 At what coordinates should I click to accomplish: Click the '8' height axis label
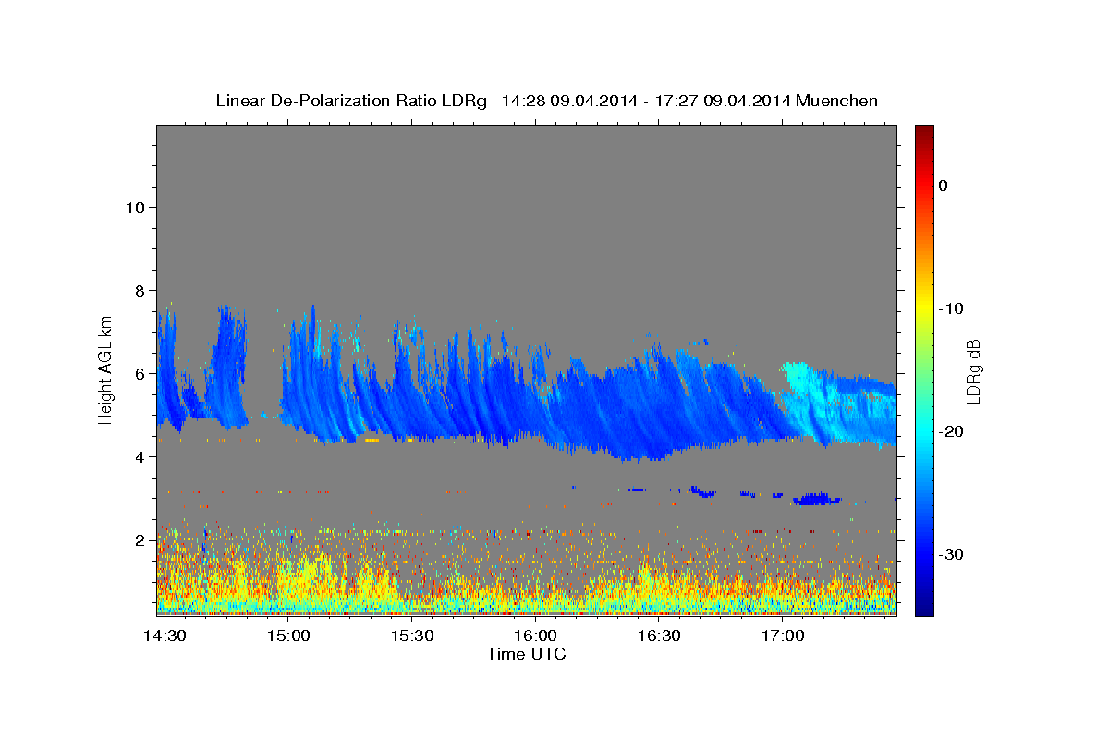click(x=140, y=290)
